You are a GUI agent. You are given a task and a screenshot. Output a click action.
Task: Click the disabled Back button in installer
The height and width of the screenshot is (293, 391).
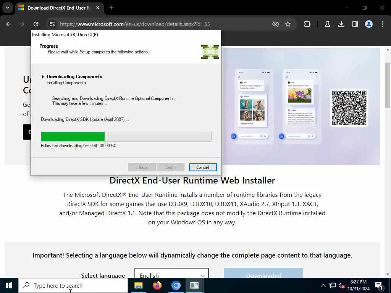pyautogui.click(x=142, y=167)
